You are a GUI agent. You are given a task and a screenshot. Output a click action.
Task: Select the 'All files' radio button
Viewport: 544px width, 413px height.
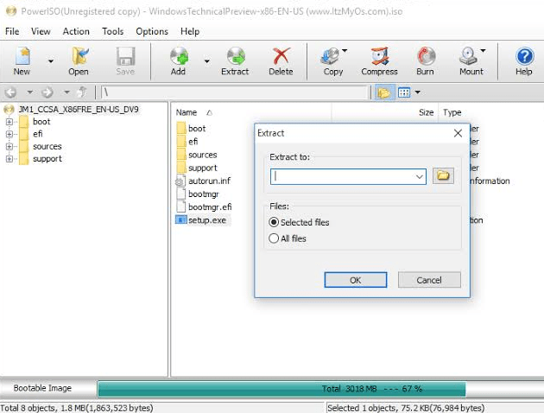click(x=275, y=238)
